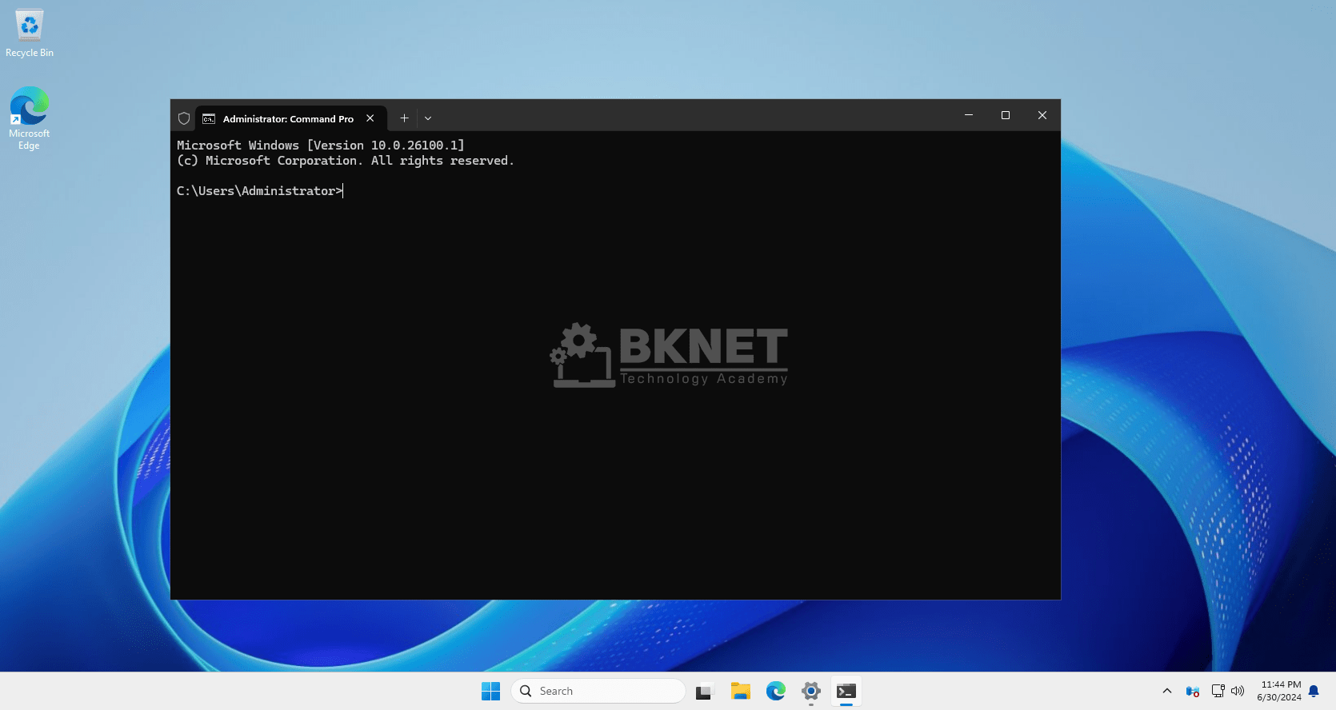Image resolution: width=1336 pixels, height=710 pixels.
Task: Open network status tray icon
Action: click(x=1218, y=691)
